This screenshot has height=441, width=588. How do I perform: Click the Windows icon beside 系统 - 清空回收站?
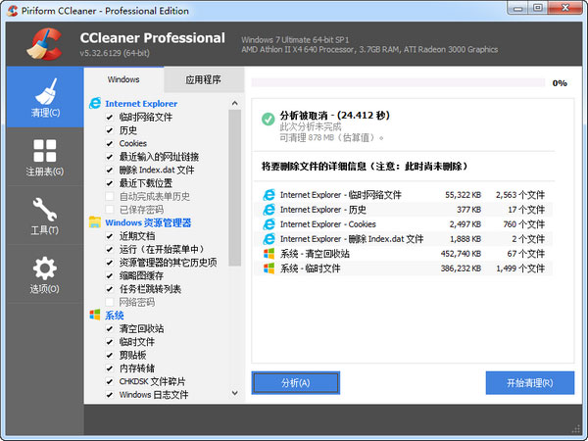click(x=269, y=254)
